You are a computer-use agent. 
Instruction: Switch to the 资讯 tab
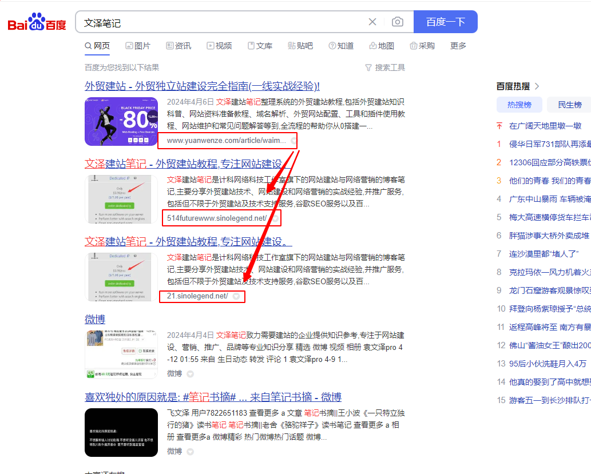click(179, 46)
